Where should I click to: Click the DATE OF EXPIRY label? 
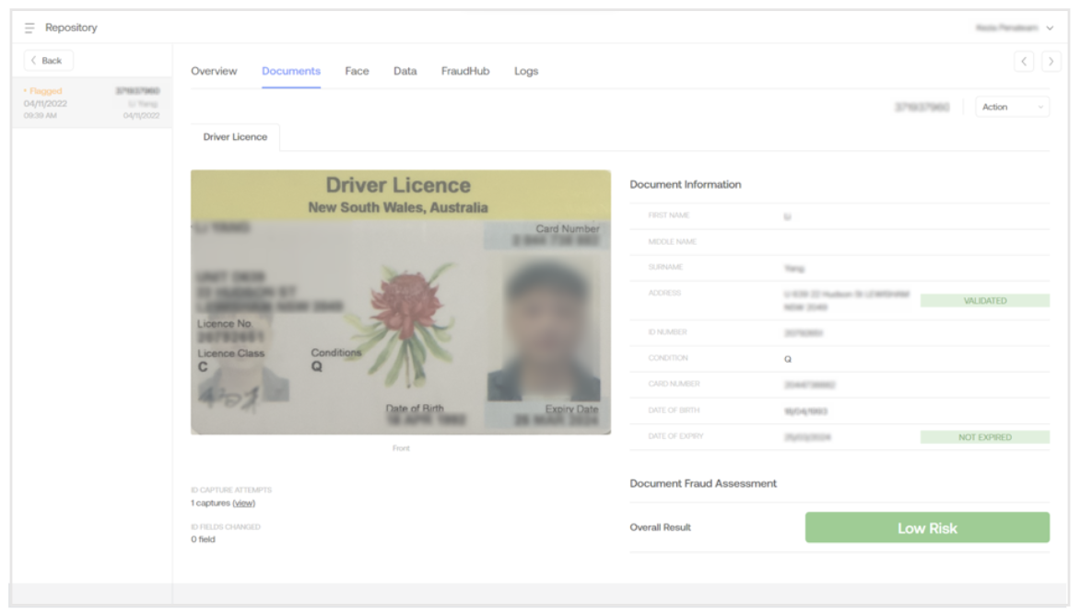(675, 436)
